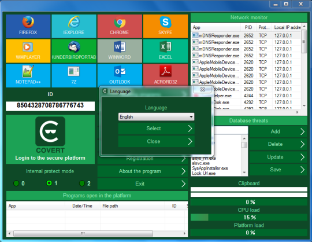
Task: Click threats list scroll down arrow
Action: [244, 173]
